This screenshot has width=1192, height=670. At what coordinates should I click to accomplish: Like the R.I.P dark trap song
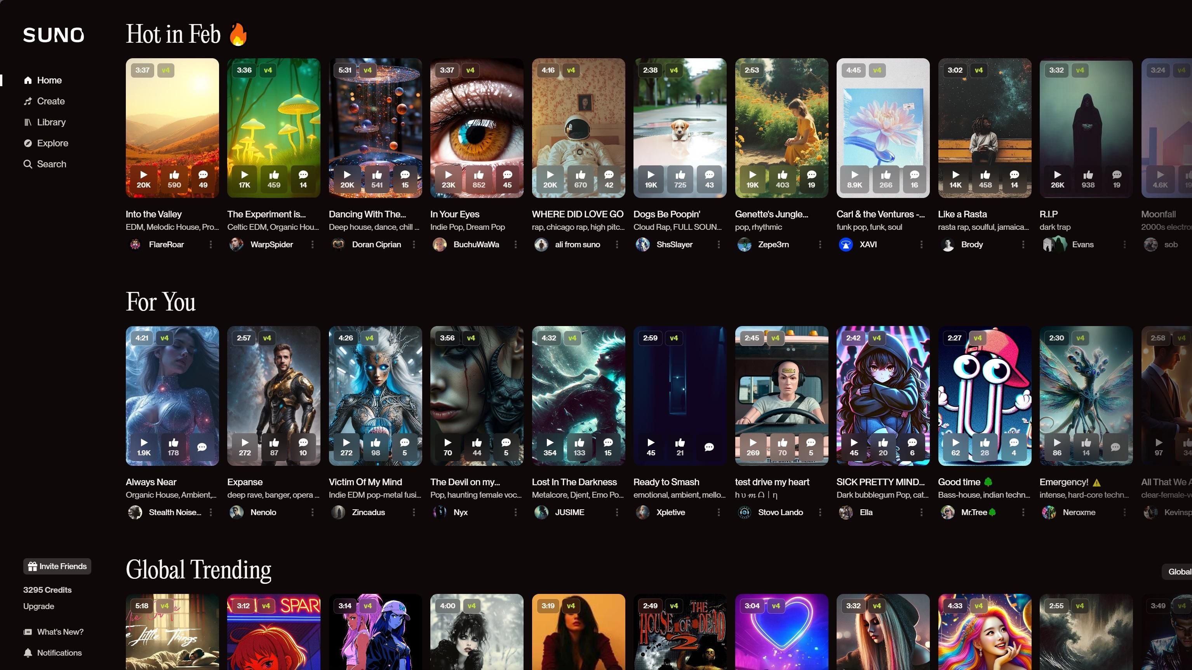[1088, 179]
